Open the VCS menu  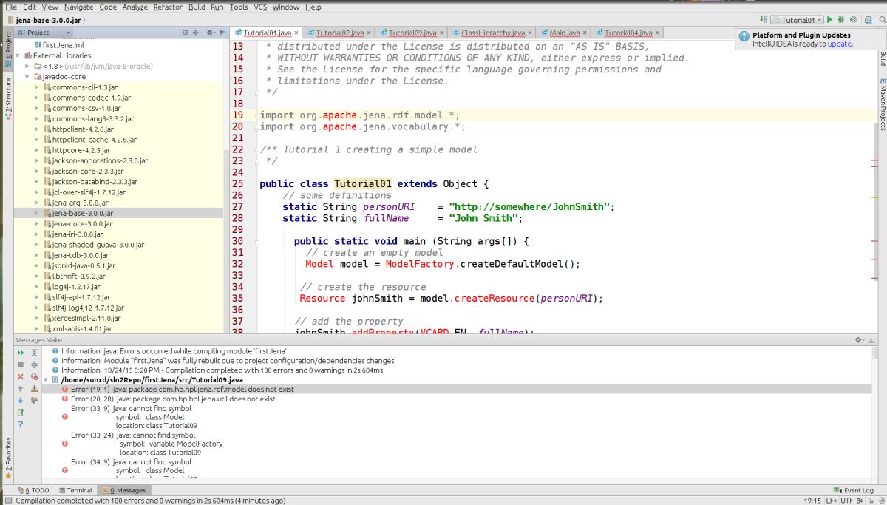click(260, 7)
